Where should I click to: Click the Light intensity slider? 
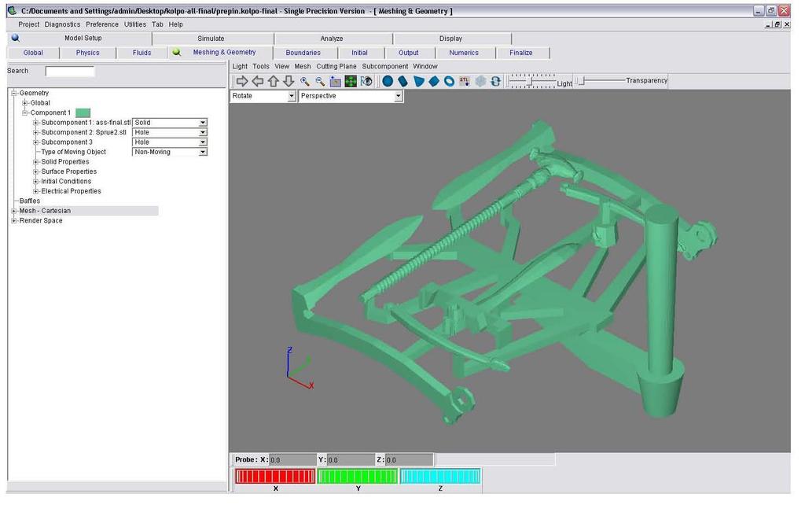(532, 81)
